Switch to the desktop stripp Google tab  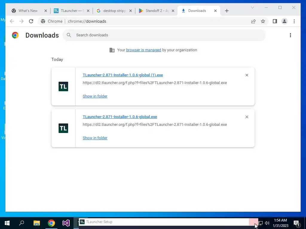[114, 11]
